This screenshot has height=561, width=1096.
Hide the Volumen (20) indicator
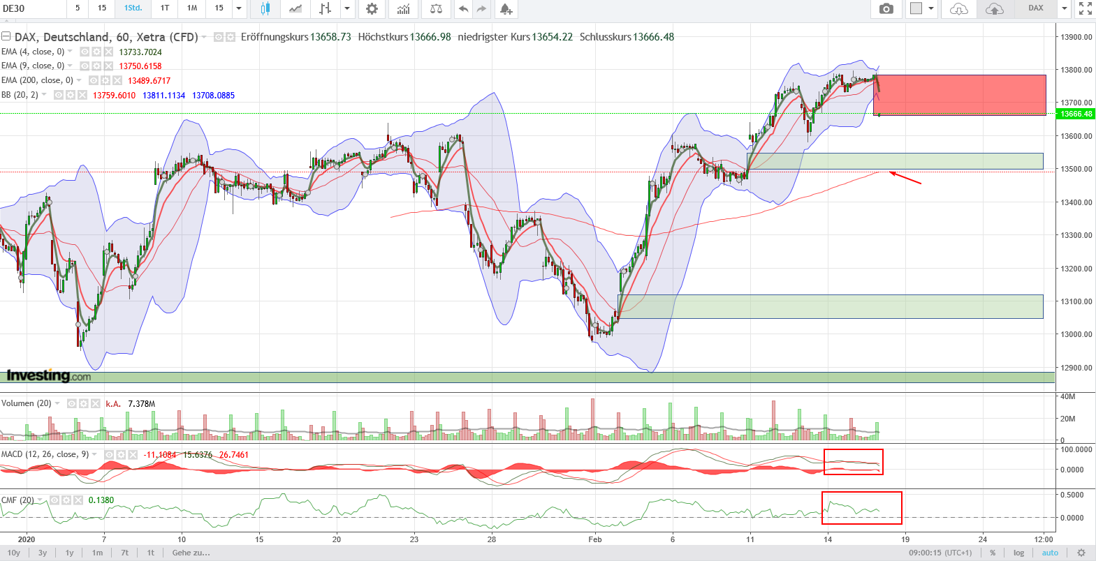coord(71,403)
